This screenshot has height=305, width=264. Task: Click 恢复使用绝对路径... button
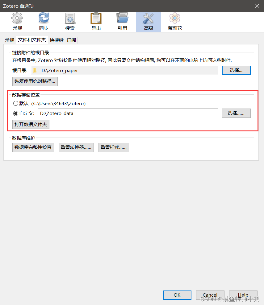(x=35, y=81)
